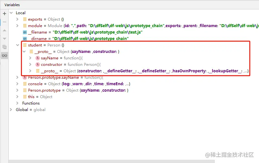The image size is (259, 163).
Task: Collapse student's first __proto__ node
Action: [x=24, y=51]
